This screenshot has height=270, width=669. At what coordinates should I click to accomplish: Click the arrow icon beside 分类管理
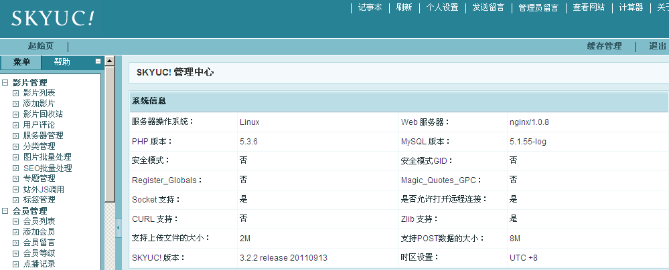[16, 147]
